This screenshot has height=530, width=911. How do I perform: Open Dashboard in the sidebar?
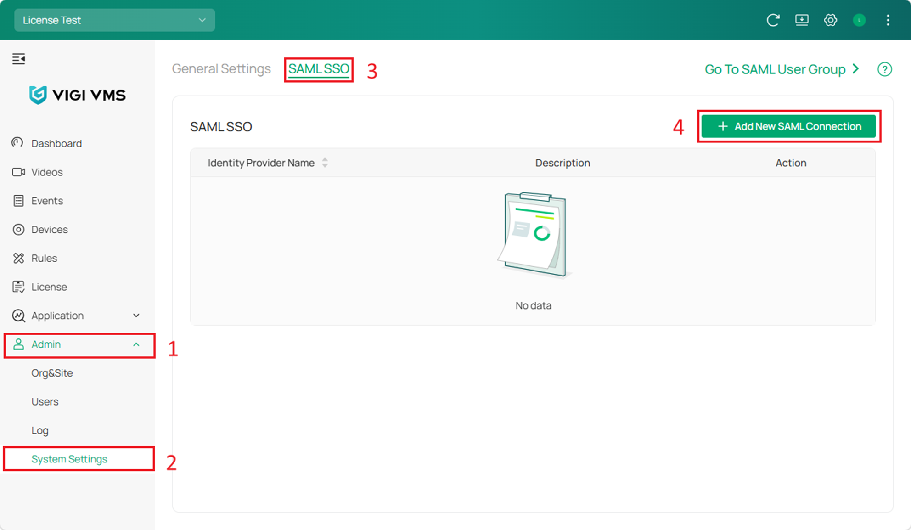tap(56, 143)
